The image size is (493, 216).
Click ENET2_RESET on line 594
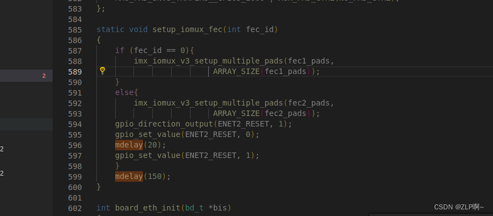[244, 124]
